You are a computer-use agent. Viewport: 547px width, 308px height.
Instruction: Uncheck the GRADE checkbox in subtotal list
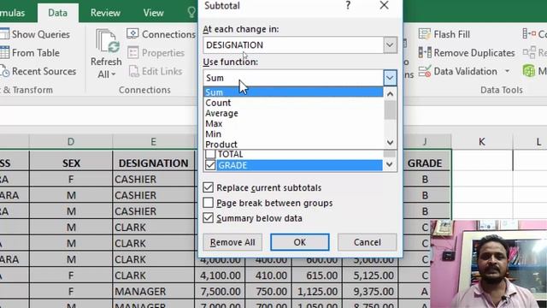pos(210,165)
